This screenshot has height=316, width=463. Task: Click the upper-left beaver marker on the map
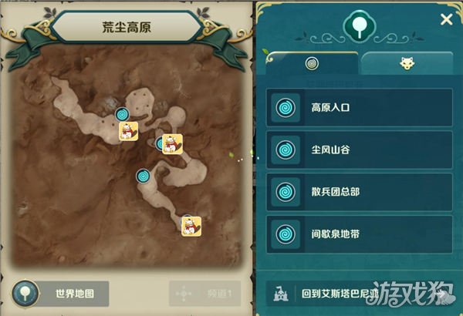[128, 131]
